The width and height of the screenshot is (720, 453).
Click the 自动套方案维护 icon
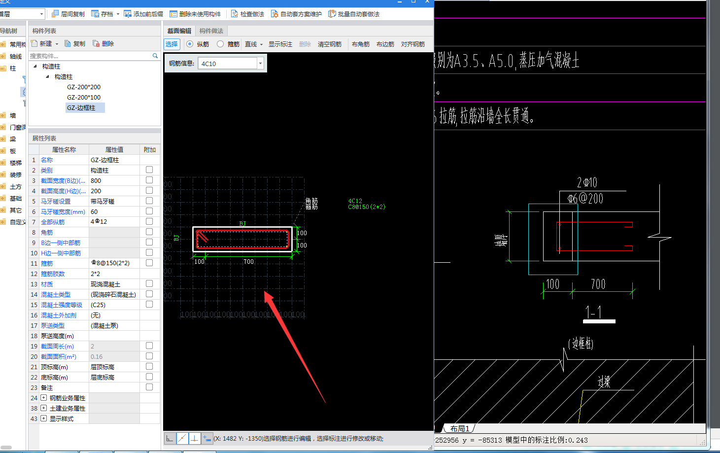(274, 14)
